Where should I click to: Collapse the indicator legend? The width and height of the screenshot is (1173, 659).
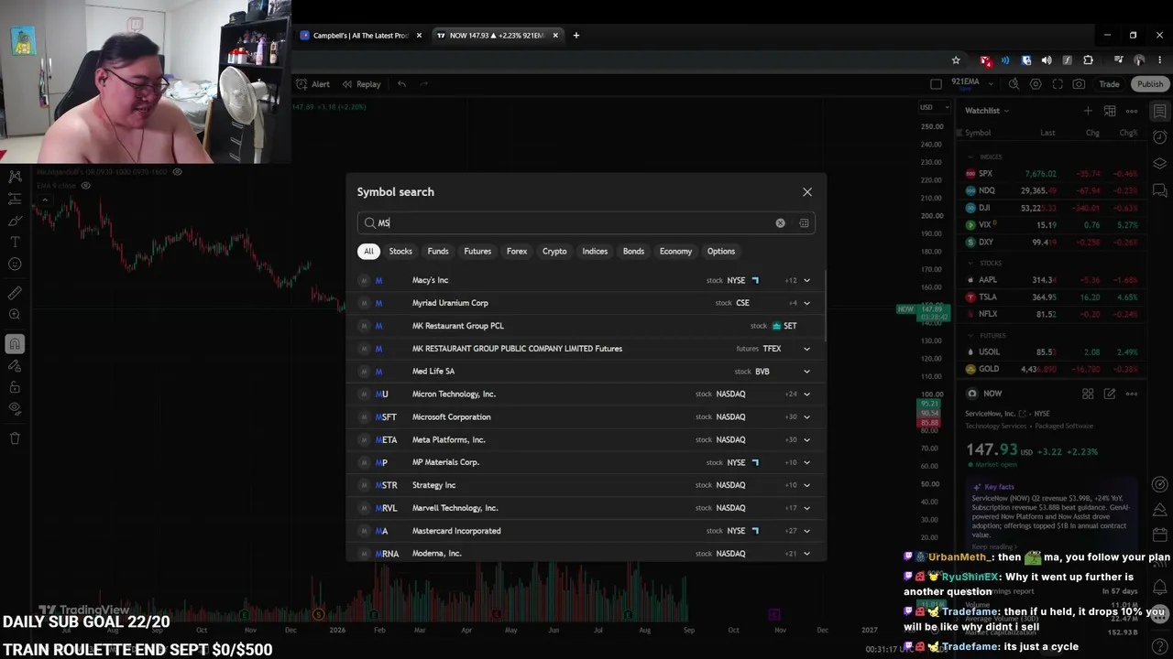(x=43, y=200)
